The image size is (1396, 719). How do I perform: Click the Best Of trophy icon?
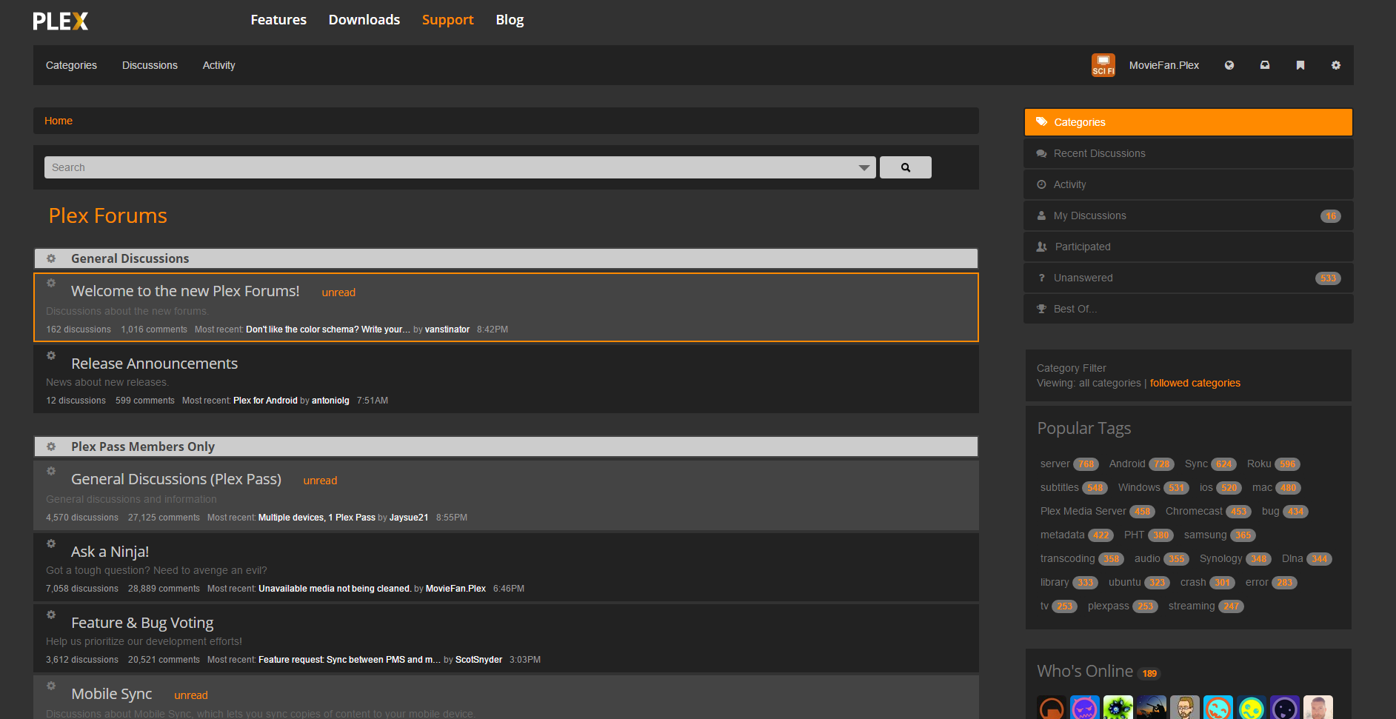click(1041, 309)
